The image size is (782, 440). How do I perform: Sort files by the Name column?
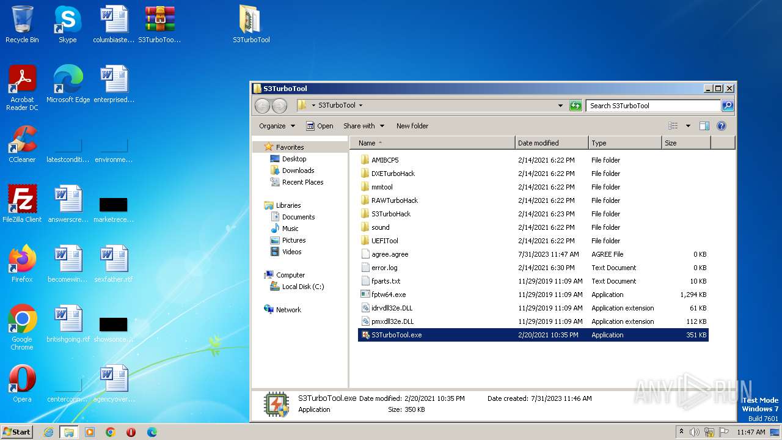433,143
